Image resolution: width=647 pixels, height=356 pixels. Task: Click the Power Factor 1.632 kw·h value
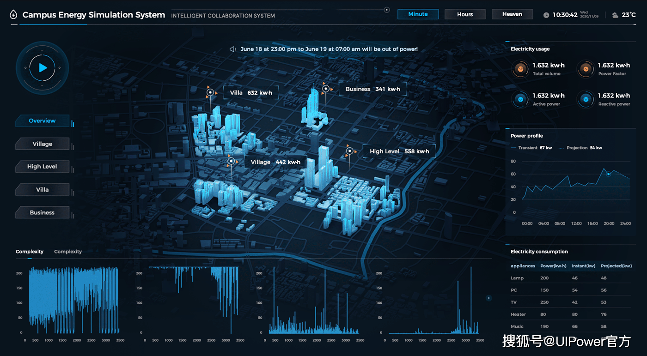pyautogui.click(x=614, y=66)
